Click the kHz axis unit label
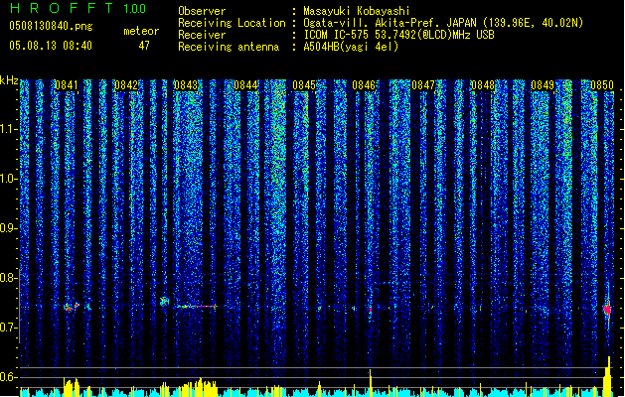The height and width of the screenshot is (397, 625). click(9, 80)
